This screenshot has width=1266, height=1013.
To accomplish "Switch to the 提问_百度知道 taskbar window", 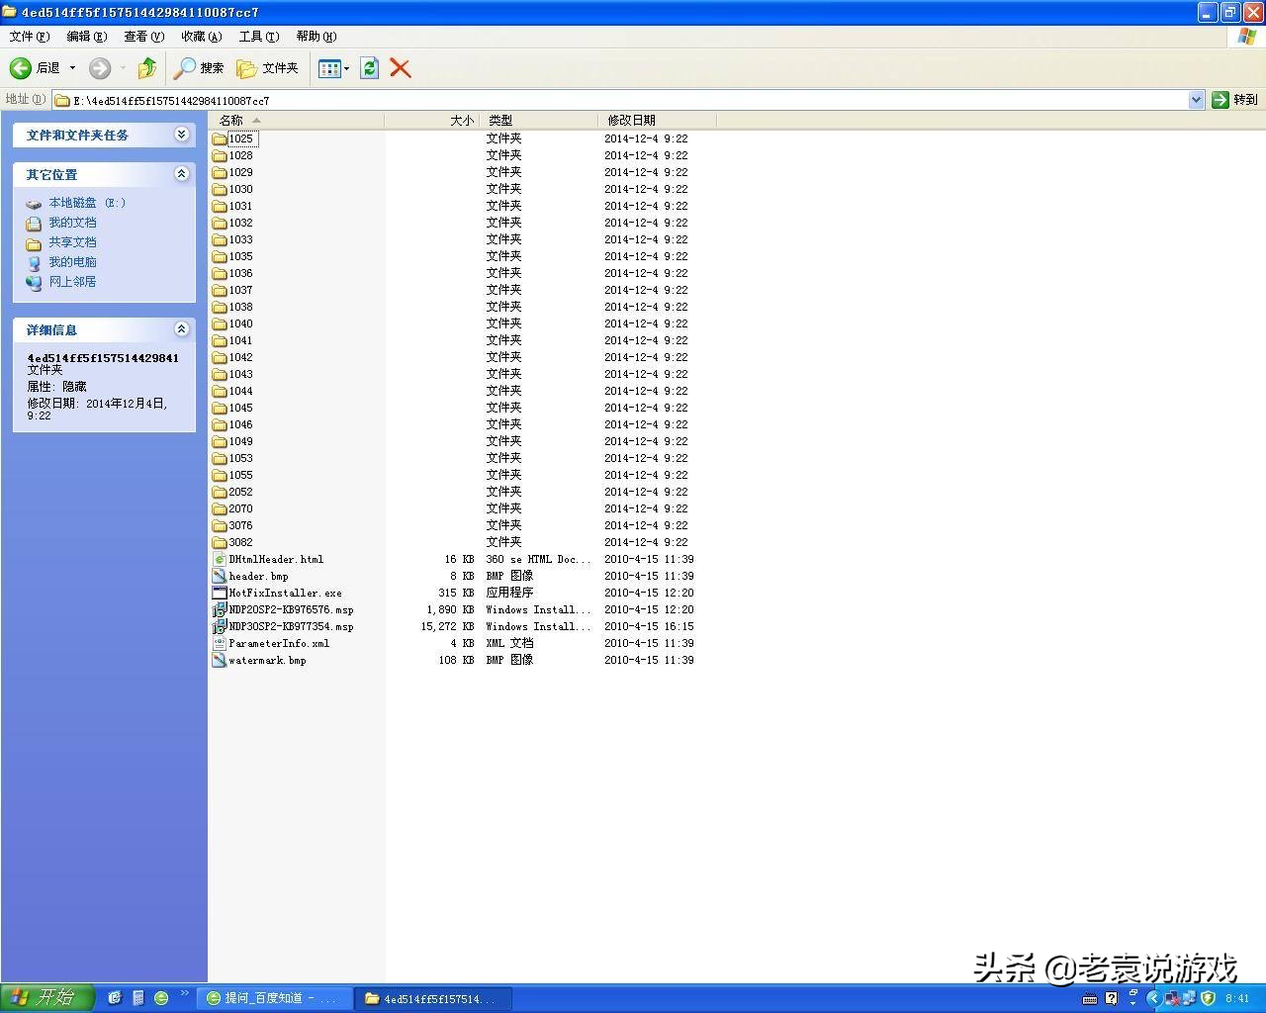I will pyautogui.click(x=274, y=998).
